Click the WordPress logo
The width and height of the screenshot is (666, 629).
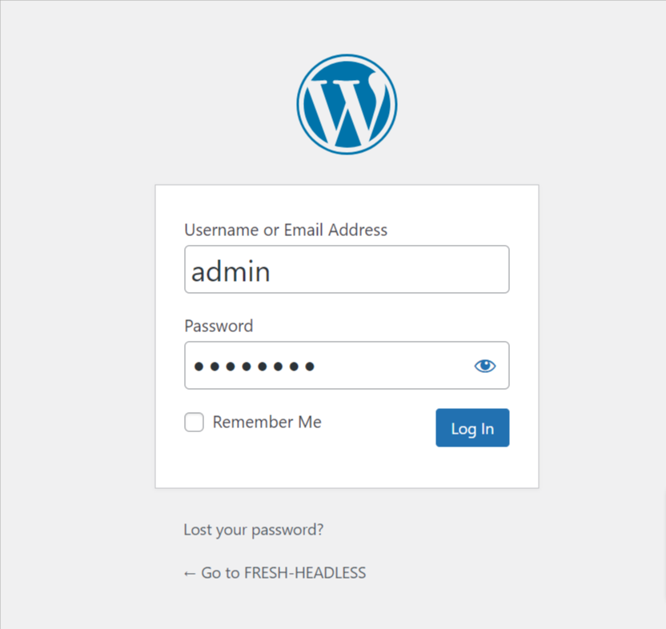tap(347, 104)
